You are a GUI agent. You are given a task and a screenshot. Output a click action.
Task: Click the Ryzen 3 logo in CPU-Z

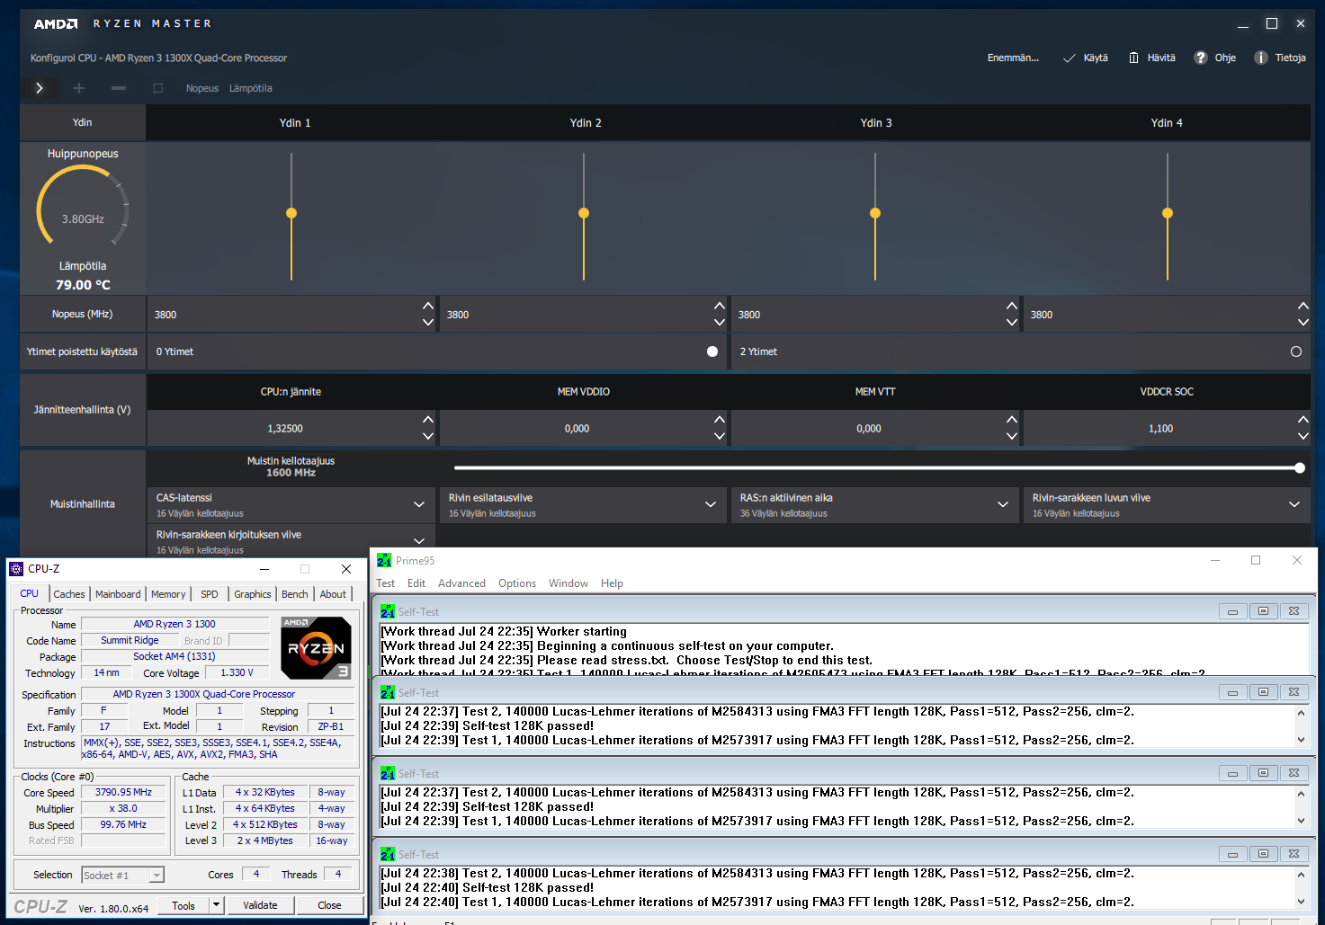316,647
